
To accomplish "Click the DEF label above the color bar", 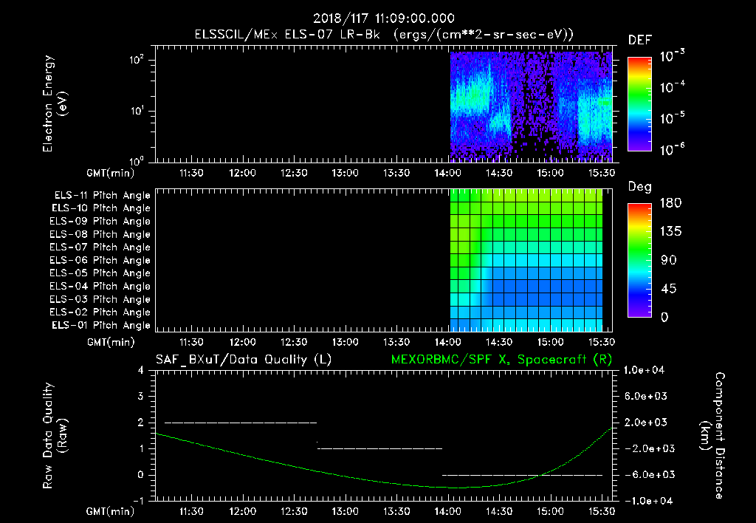I will (640, 40).
